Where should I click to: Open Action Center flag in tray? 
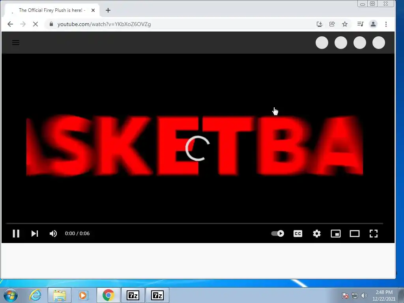(345, 296)
